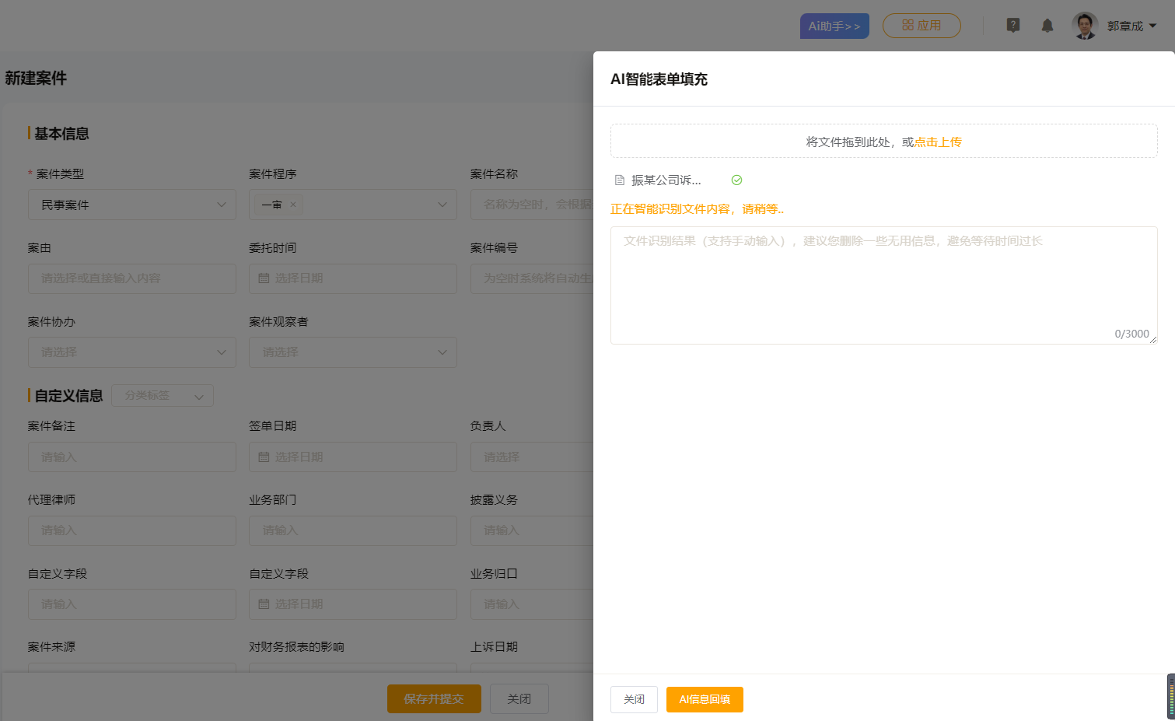Click the green upload success checkmark
The width and height of the screenshot is (1175, 721).
736,180
